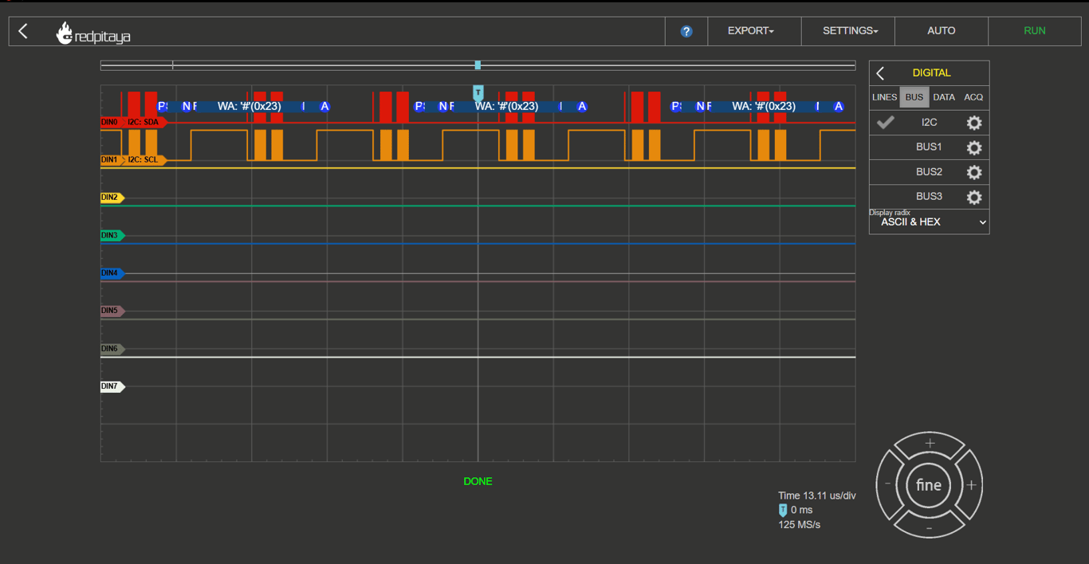Open BUS3 settings gear

[x=974, y=197]
